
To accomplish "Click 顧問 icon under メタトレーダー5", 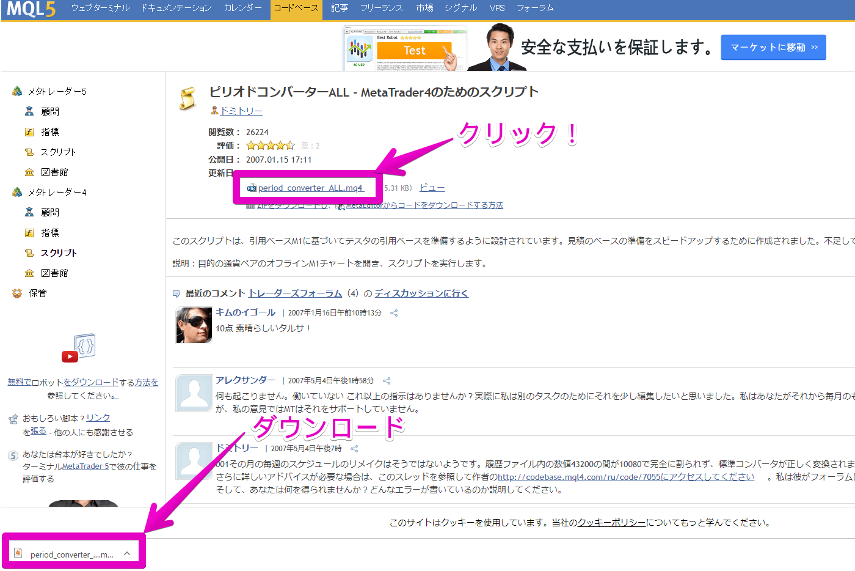I will [x=29, y=111].
